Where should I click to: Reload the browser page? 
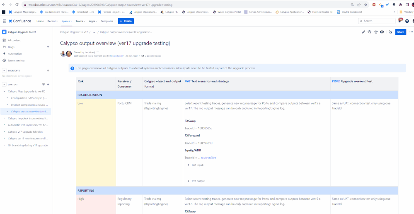pyautogui.click(x=17, y=5)
